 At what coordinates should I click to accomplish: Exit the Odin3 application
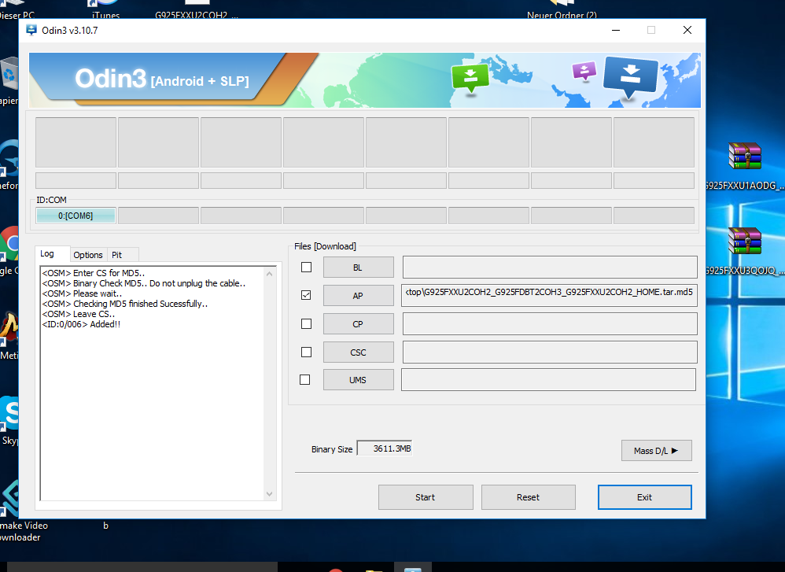[645, 497]
